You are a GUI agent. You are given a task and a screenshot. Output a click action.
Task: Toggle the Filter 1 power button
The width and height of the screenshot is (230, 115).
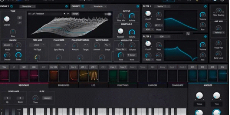coord(205,6)
